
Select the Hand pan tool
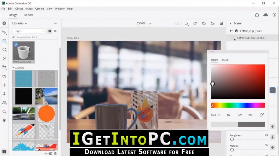(4, 120)
